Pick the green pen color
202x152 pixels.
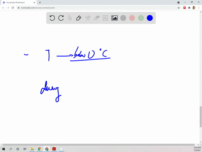pos(141,18)
